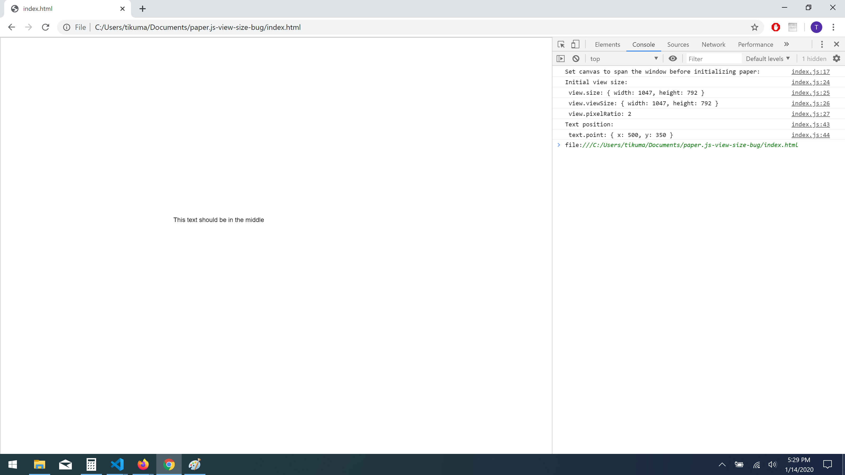
Task: Open Visual Studio Code from the taskbar
Action: click(117, 464)
